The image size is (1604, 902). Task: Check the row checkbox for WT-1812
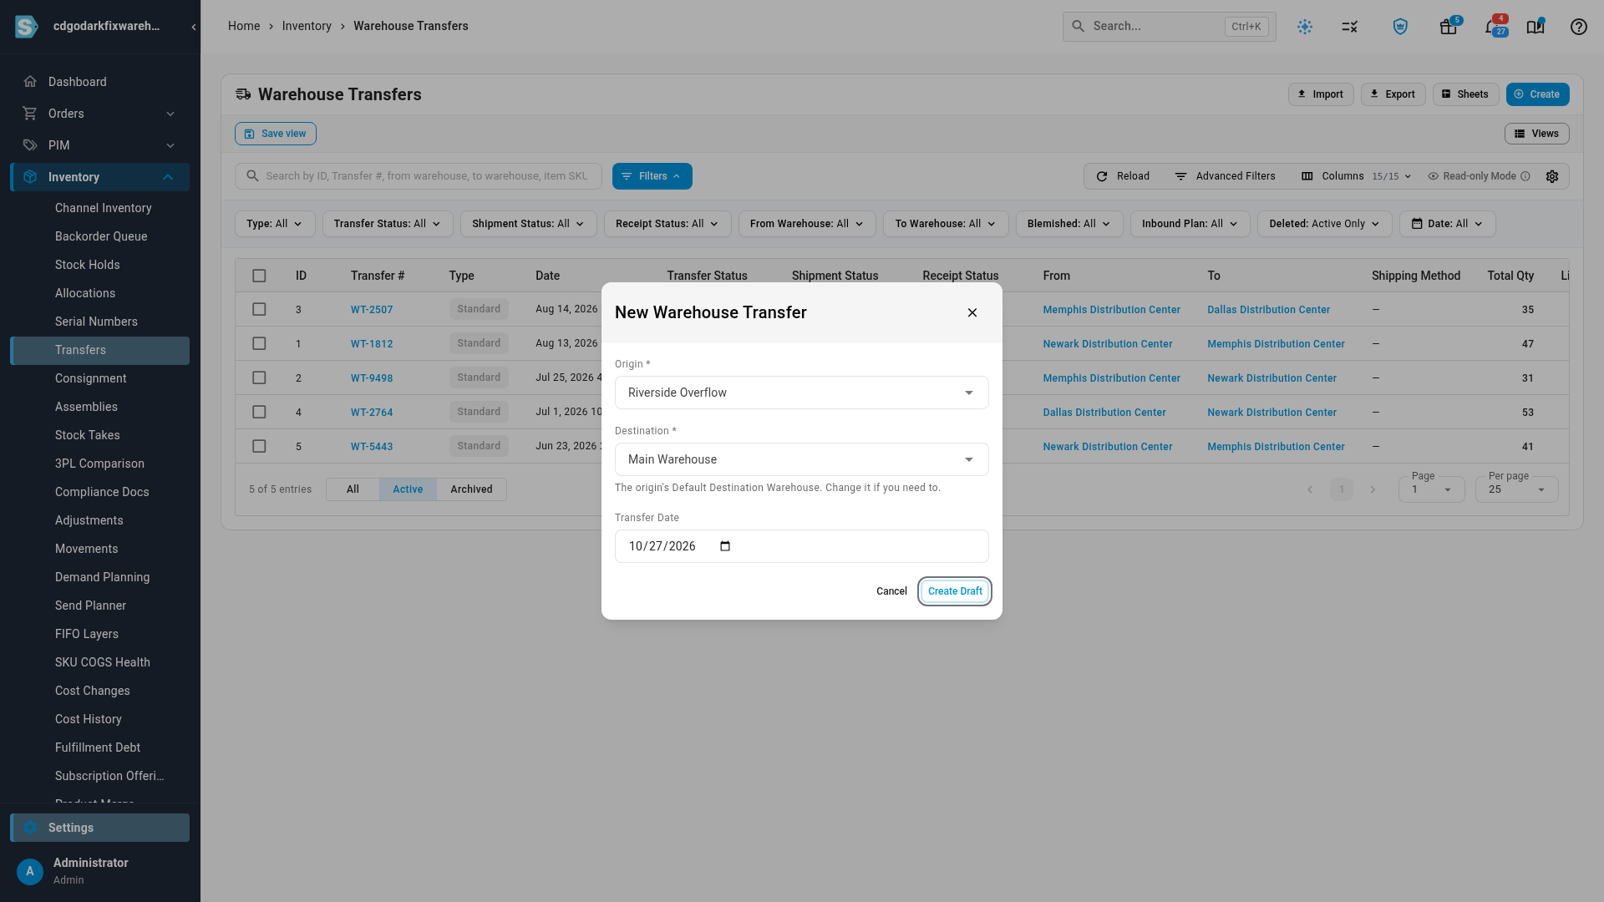259,343
